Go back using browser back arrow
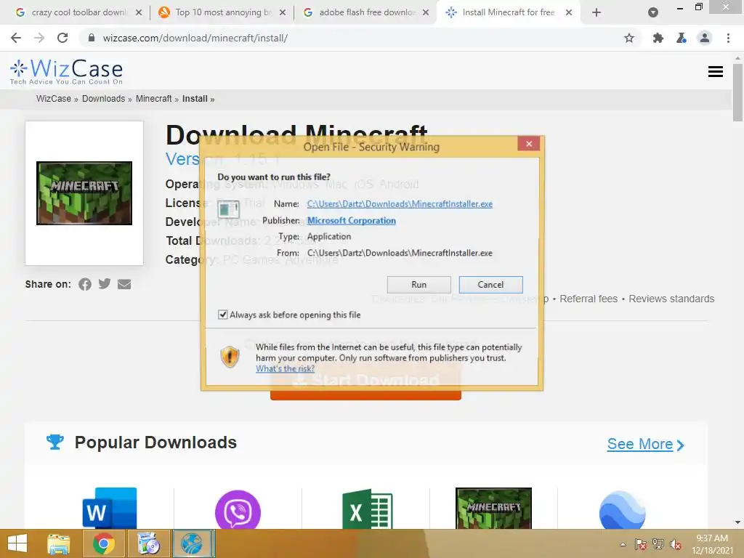This screenshot has height=558, width=744. (x=16, y=38)
